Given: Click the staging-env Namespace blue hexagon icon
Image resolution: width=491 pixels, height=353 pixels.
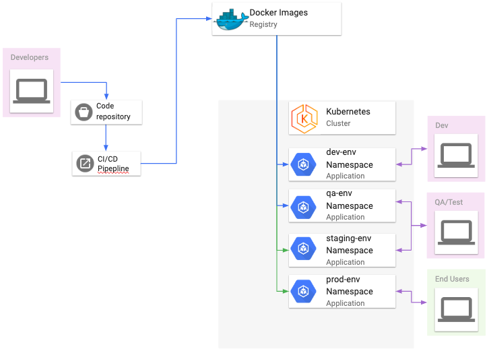Looking at the screenshot, I should [303, 249].
